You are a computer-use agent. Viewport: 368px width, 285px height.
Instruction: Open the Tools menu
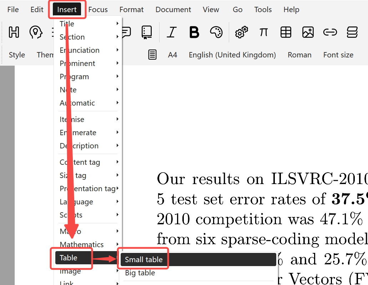(x=263, y=10)
